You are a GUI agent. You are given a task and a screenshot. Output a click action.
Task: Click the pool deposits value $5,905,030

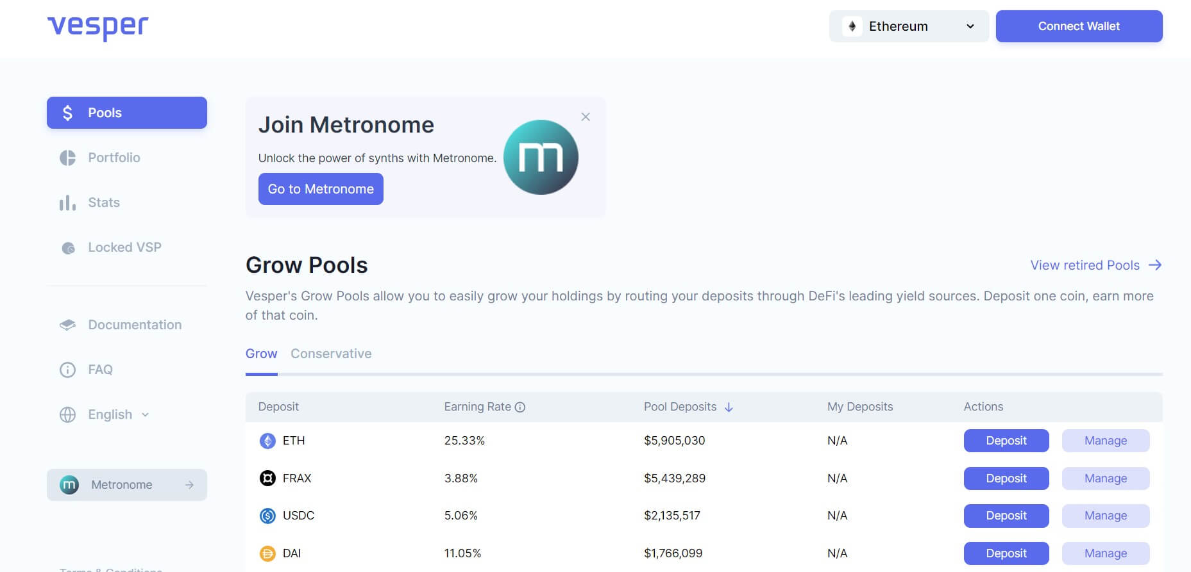(675, 441)
